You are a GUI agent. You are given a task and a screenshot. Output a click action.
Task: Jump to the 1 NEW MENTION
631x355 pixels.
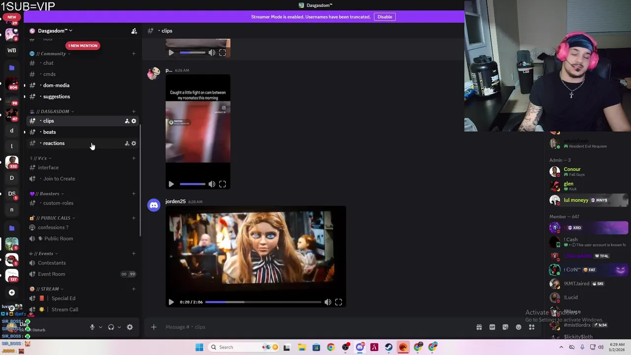(x=83, y=45)
